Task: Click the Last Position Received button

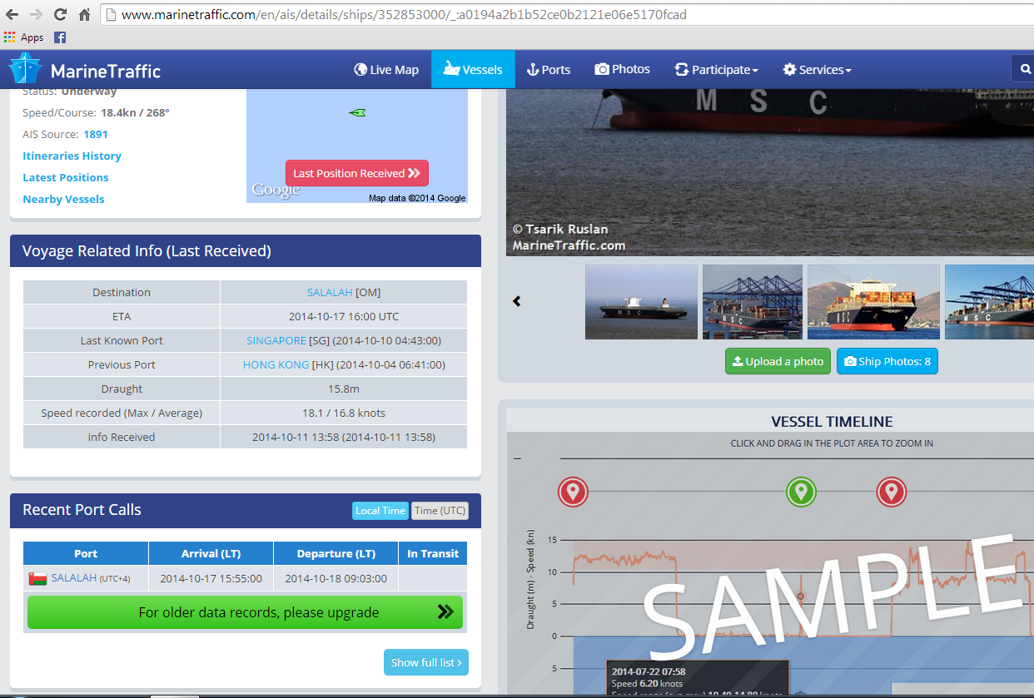Action: 357,173
